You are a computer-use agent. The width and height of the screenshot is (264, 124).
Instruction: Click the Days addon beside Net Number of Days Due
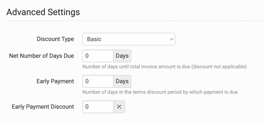coord(122,56)
